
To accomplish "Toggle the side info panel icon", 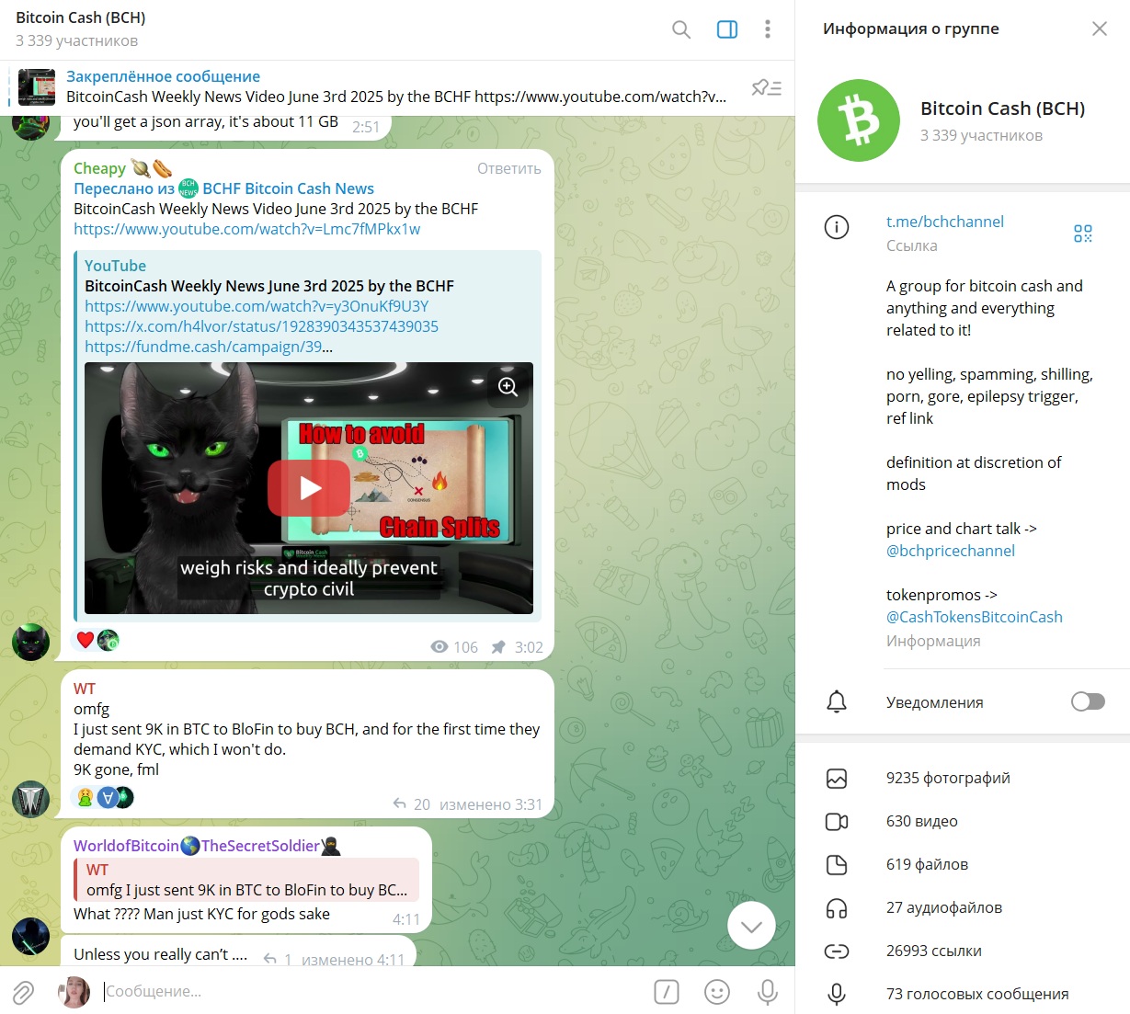I will point(727,29).
